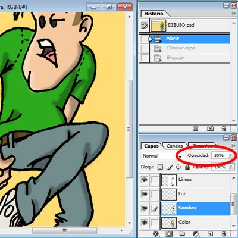The image size is (238, 238).
Task: Delete current history state with trash icon
Action: click(x=224, y=129)
